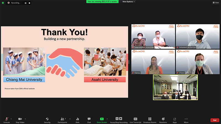This screenshot has height=124, width=221.
Task: Open the Chat panel
Action: click(89, 120)
